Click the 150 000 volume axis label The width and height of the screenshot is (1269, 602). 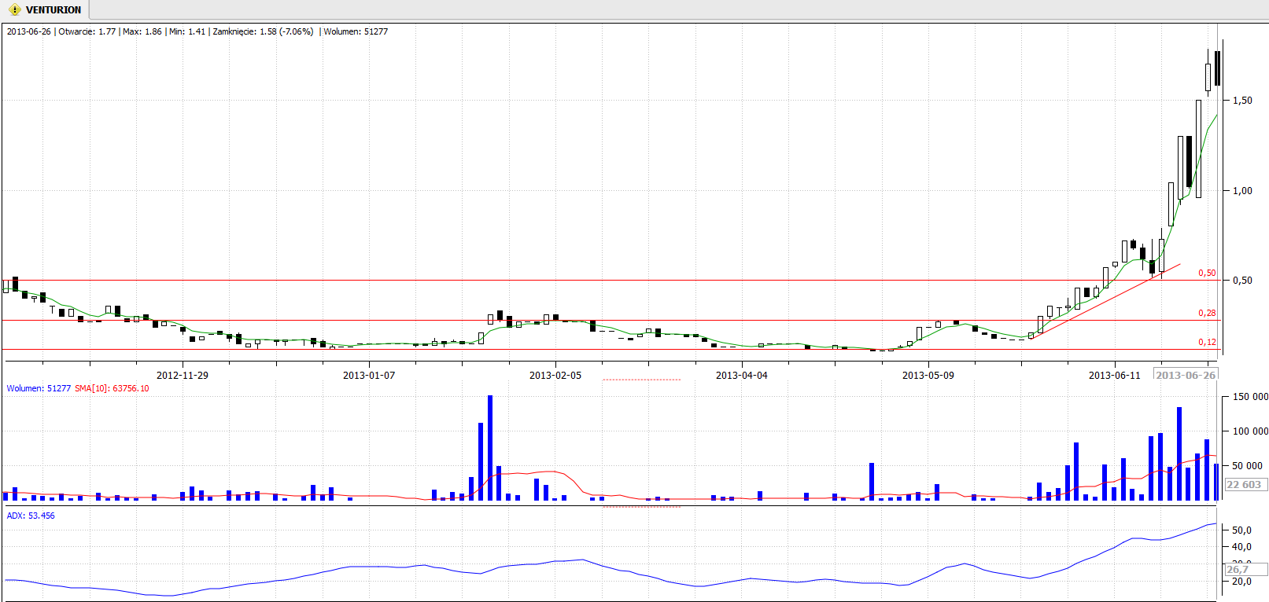coord(1249,397)
